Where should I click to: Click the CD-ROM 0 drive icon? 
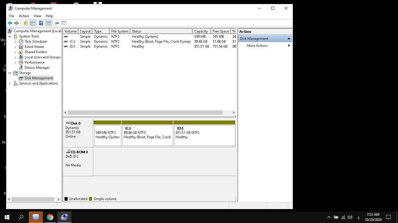click(x=68, y=151)
